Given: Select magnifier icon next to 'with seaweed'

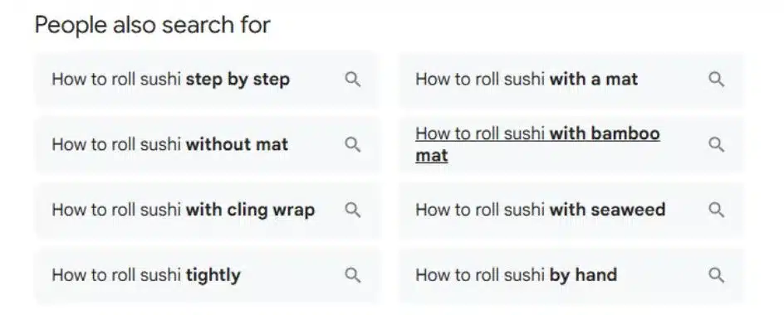Looking at the screenshot, I should click(717, 211).
